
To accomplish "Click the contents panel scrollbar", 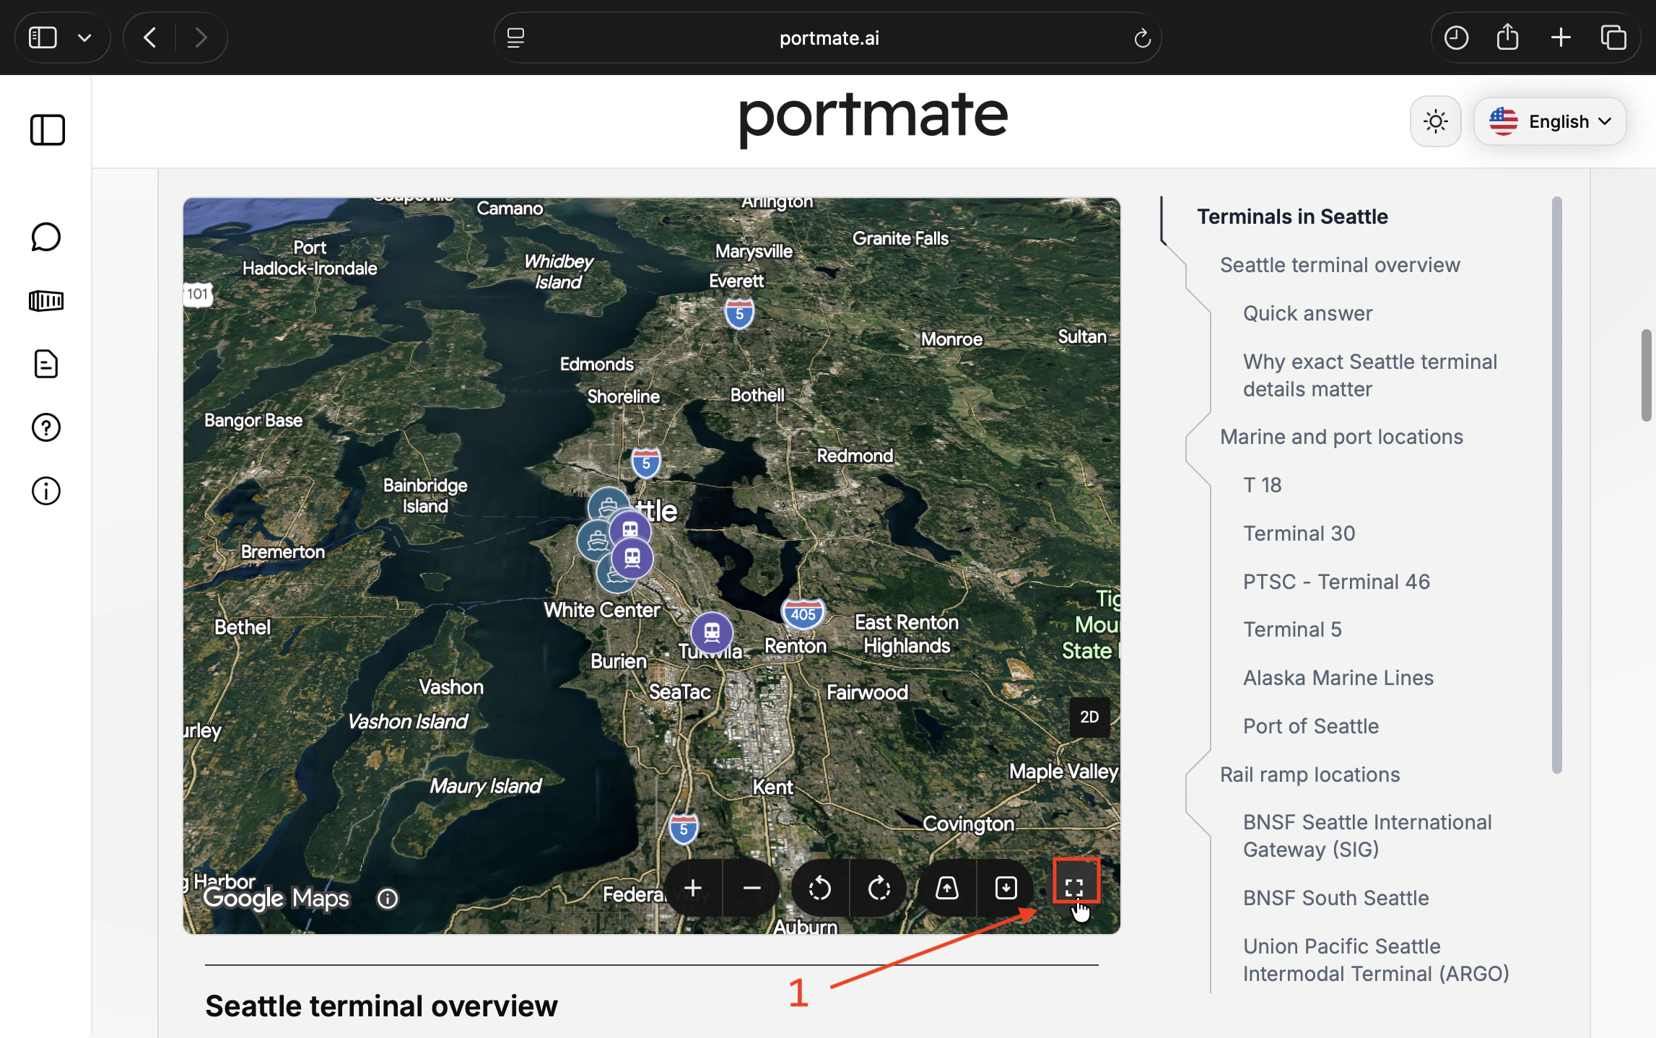I will pyautogui.click(x=1556, y=484).
